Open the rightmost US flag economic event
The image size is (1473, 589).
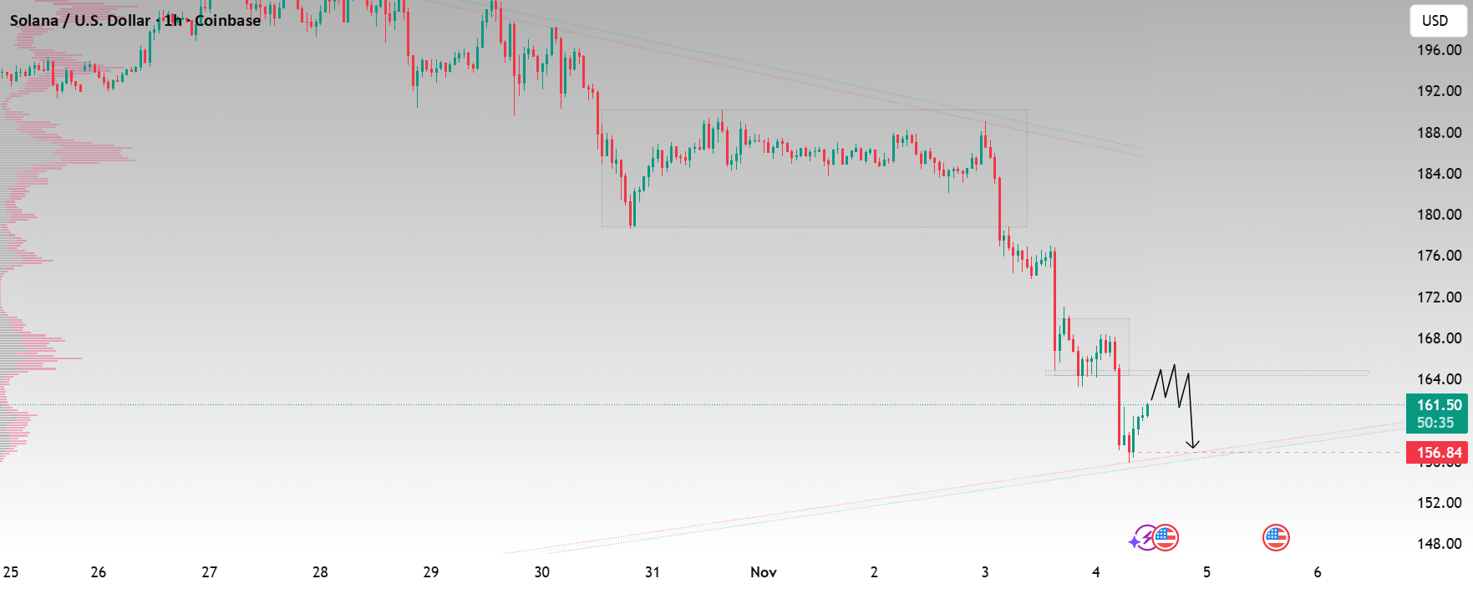(x=1276, y=538)
